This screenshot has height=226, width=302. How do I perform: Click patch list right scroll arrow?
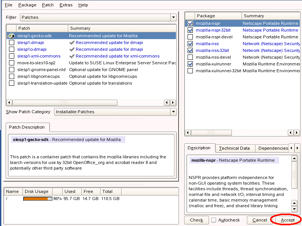click(173, 103)
